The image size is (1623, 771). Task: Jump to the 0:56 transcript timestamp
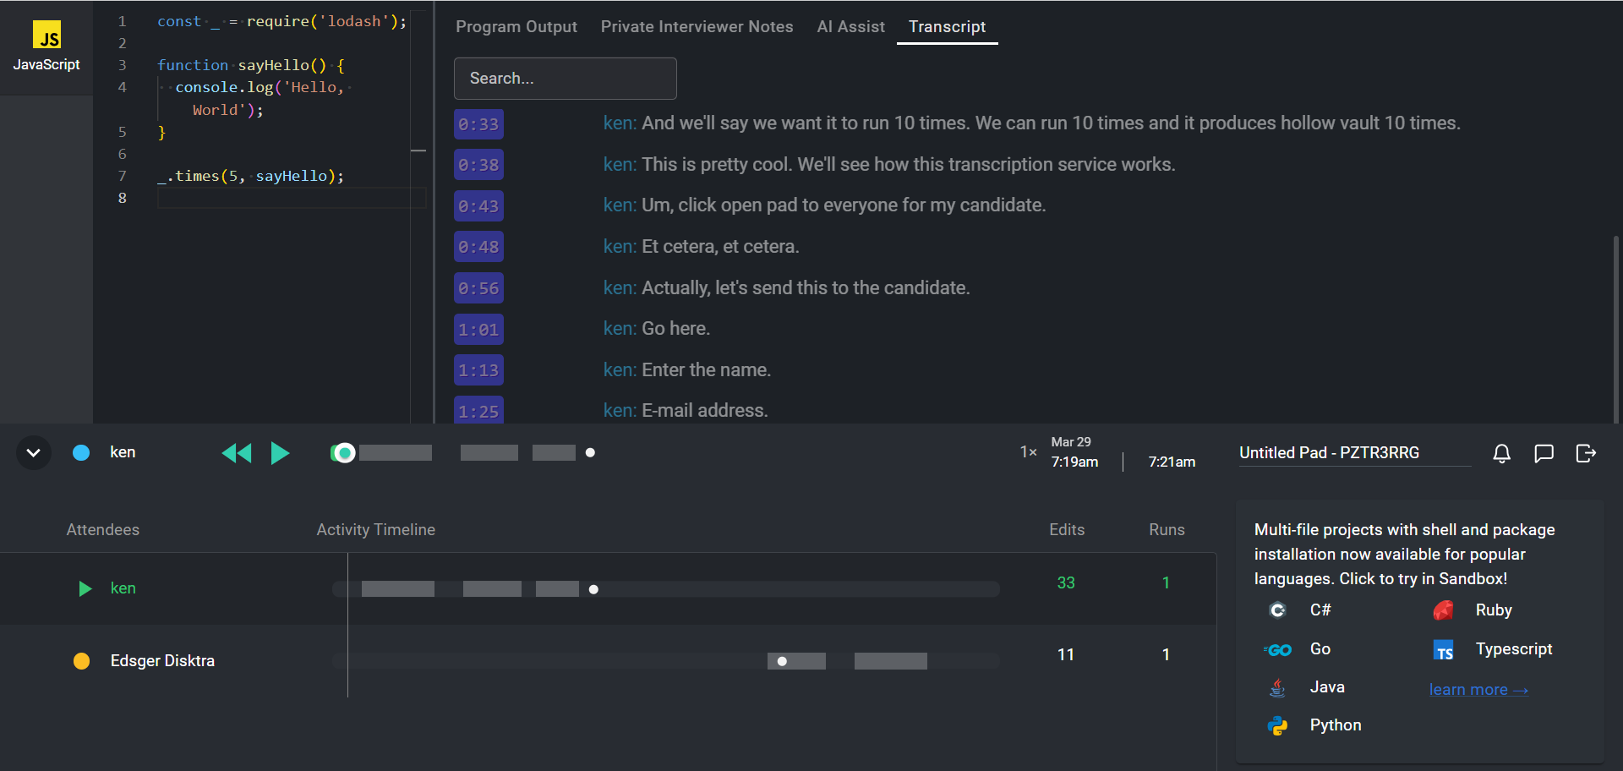click(478, 288)
